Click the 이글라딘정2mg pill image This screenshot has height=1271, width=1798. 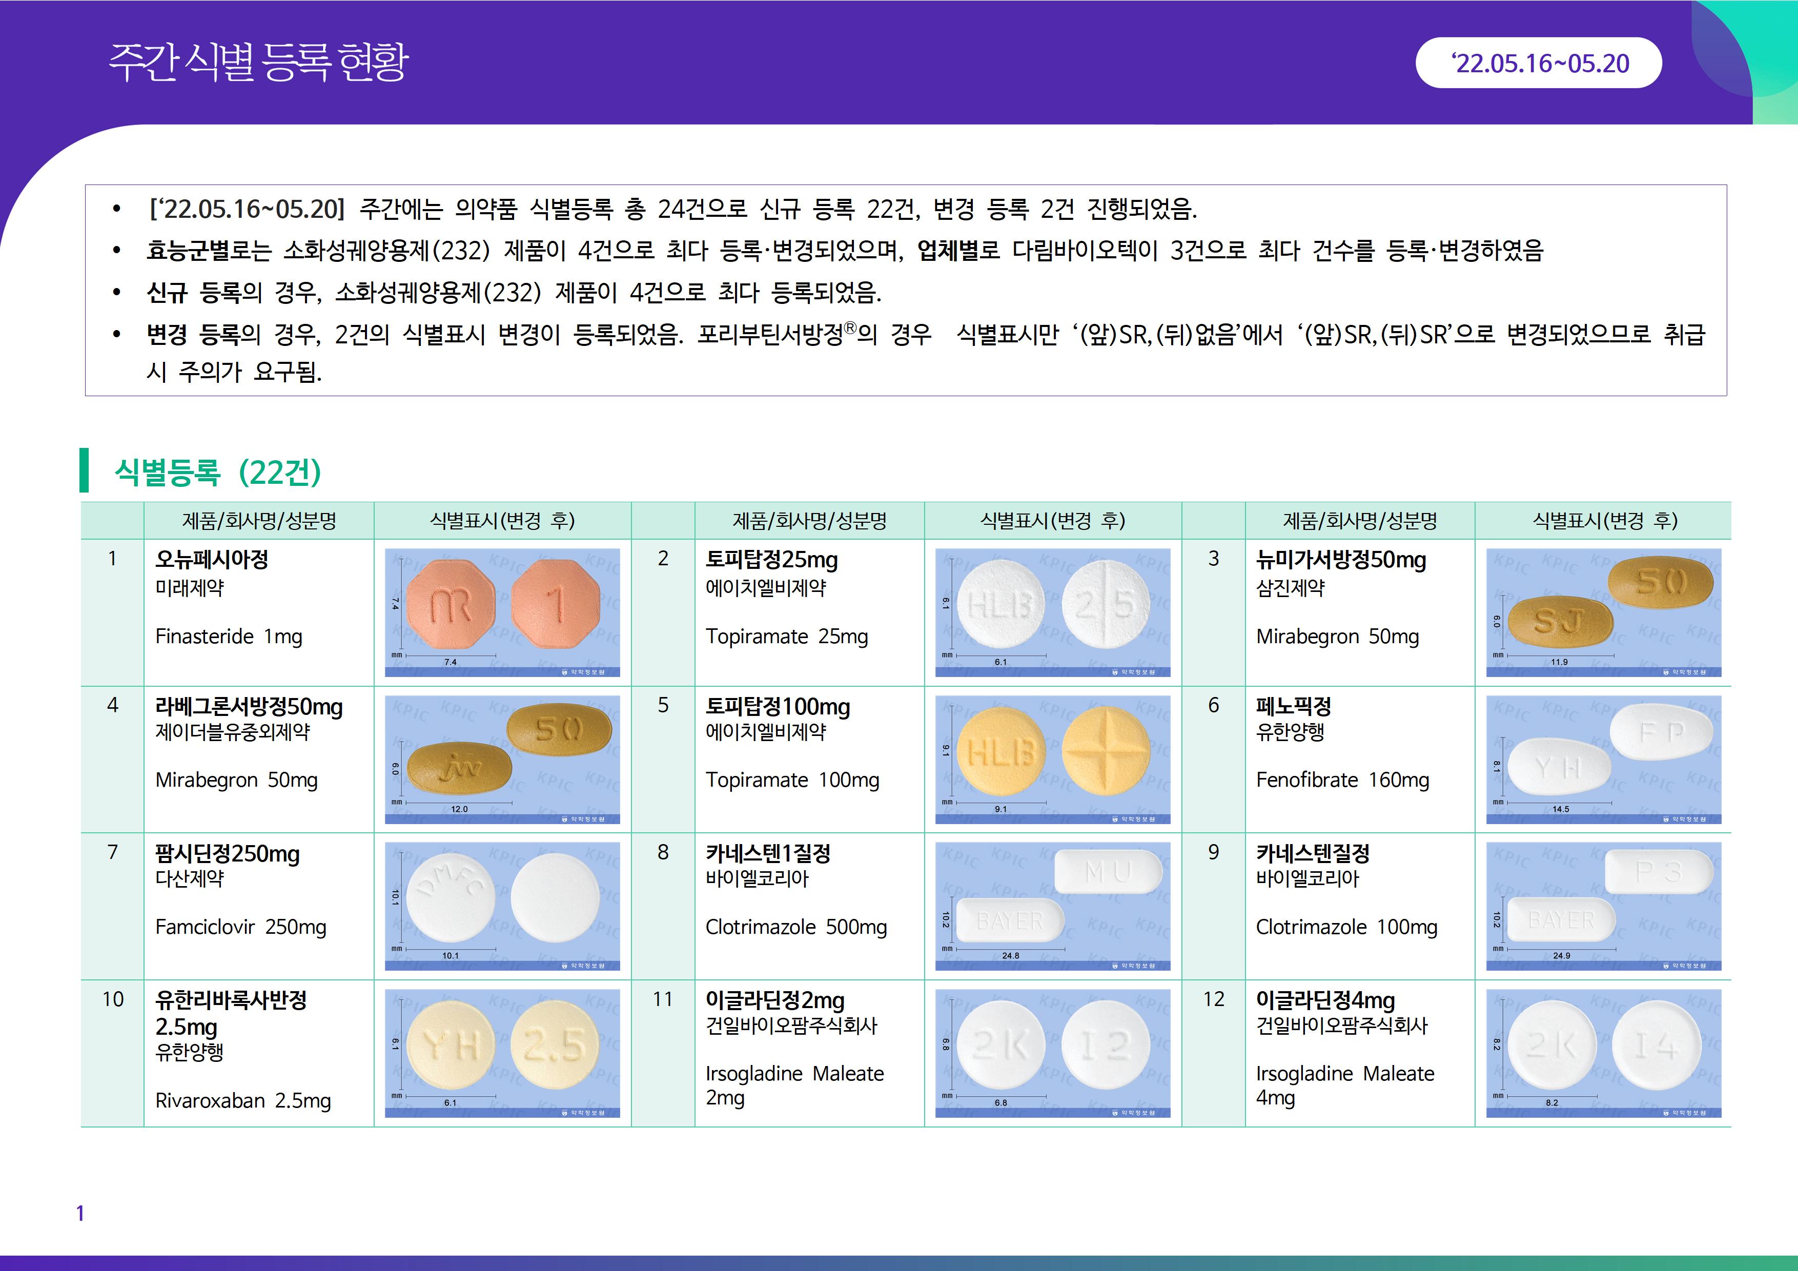1052,1053
